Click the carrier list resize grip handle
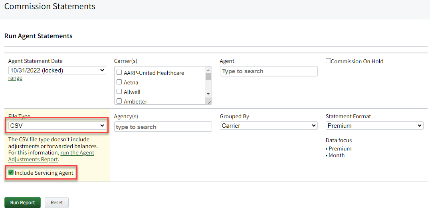The image size is (430, 211). 210,102
